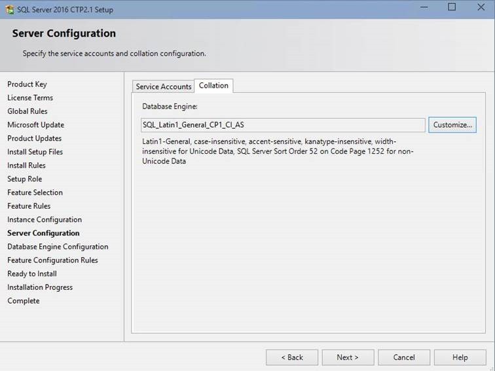The height and width of the screenshot is (371, 495).
Task: Open Help for this setup page
Action: [460, 357]
